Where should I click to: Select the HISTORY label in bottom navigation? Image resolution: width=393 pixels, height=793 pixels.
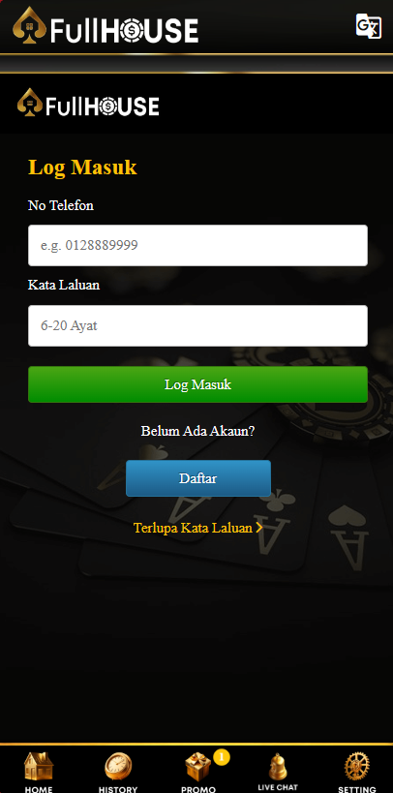[x=118, y=788]
